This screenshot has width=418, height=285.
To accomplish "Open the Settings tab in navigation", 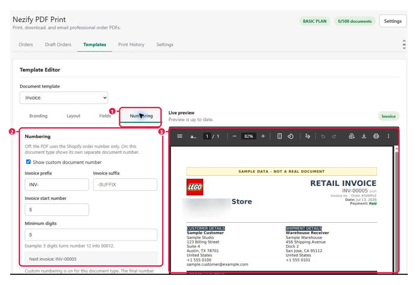I will tap(165, 44).
